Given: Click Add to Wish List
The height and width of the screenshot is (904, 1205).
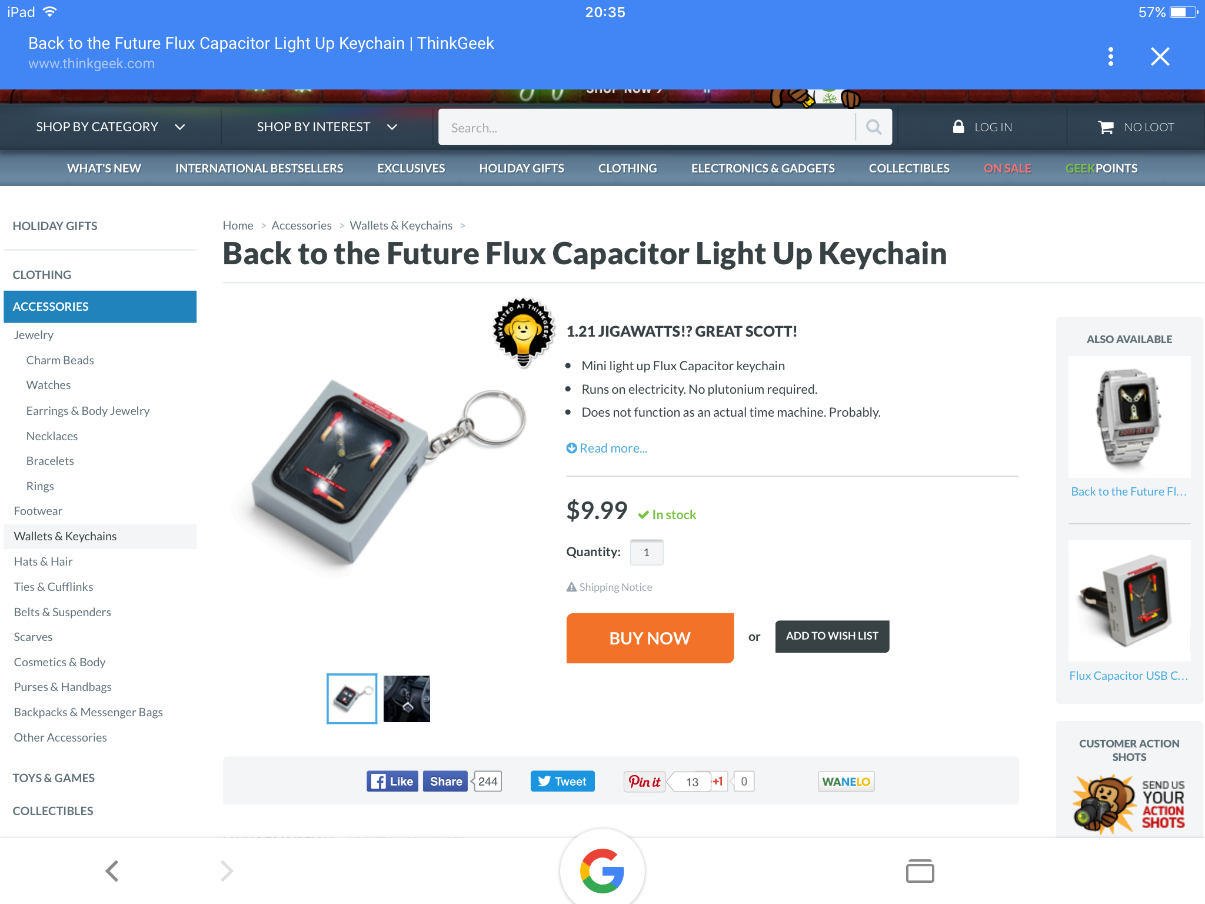Looking at the screenshot, I should click(832, 636).
